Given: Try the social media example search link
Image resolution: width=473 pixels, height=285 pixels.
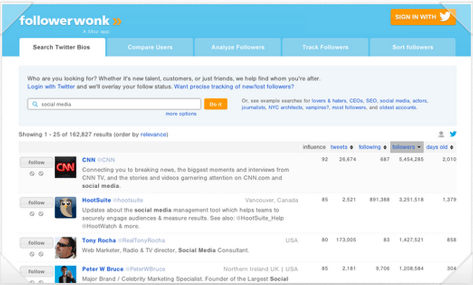Looking at the screenshot, I should point(394,101).
